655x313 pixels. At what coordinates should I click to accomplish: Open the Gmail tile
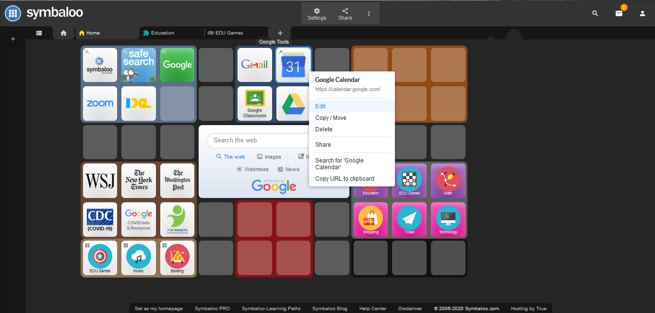pyautogui.click(x=255, y=65)
